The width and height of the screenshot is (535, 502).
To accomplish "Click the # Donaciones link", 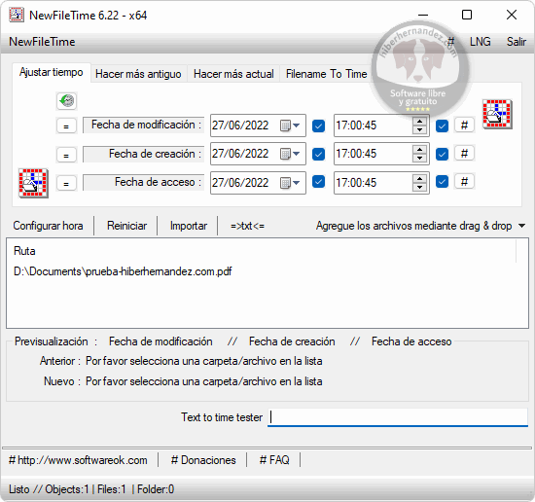I will click(x=203, y=460).
